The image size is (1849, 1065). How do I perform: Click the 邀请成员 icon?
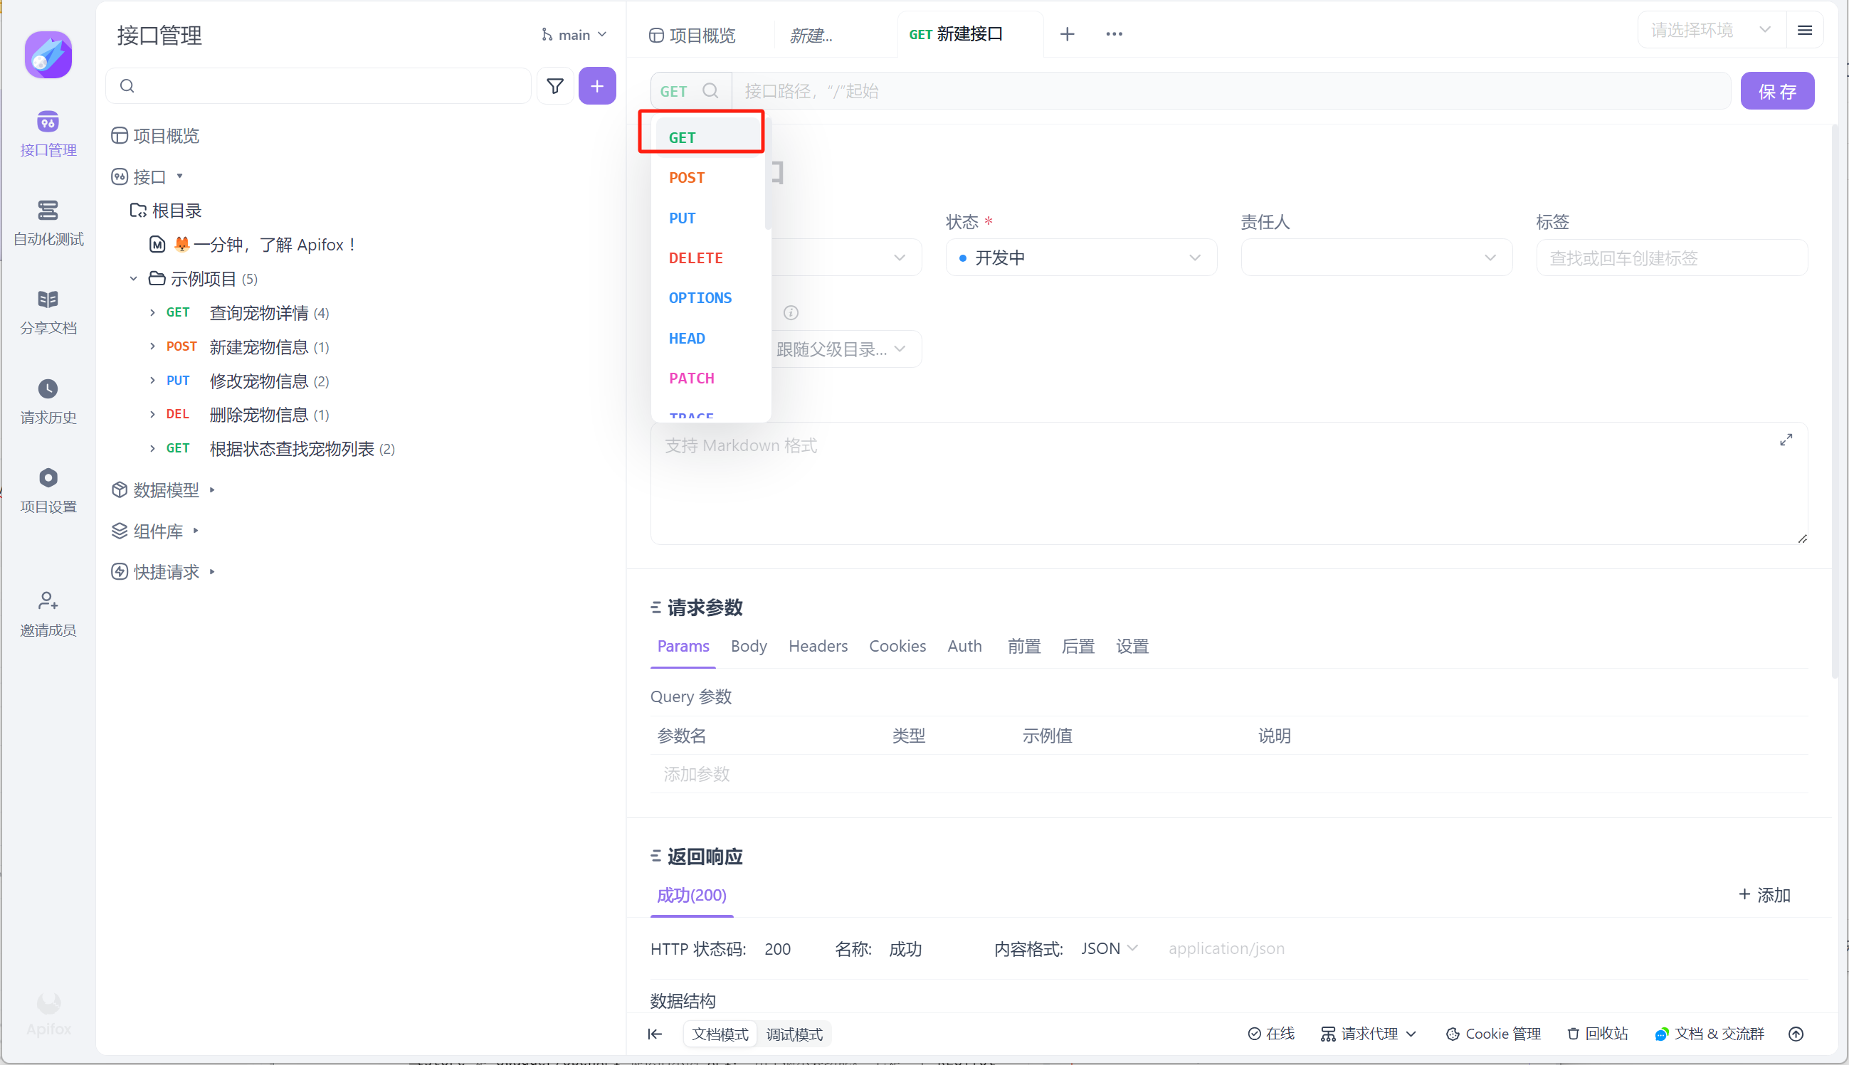click(48, 601)
